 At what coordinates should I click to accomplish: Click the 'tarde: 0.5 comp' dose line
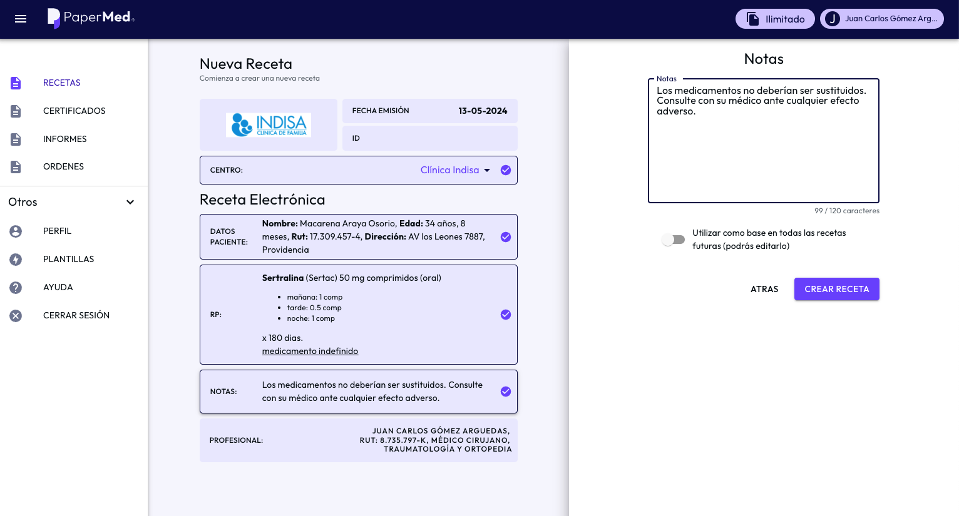coord(314,308)
